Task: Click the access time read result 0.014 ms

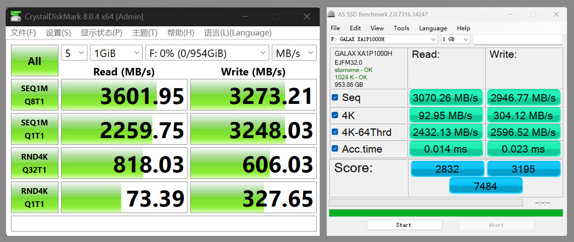Action: tap(446, 149)
